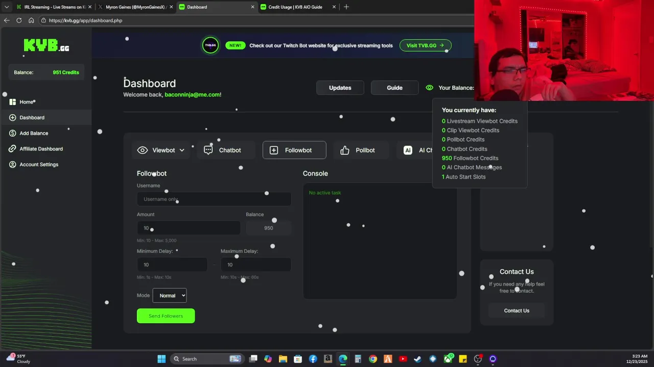654x367 pixels.
Task: Click the Username input field
Action: click(x=214, y=199)
